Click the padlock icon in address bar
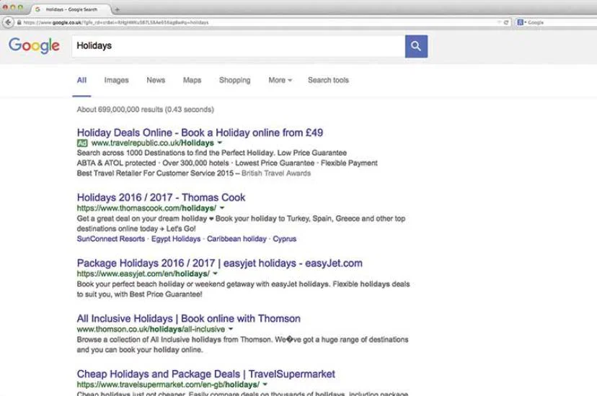The width and height of the screenshot is (597, 396). [x=19, y=22]
